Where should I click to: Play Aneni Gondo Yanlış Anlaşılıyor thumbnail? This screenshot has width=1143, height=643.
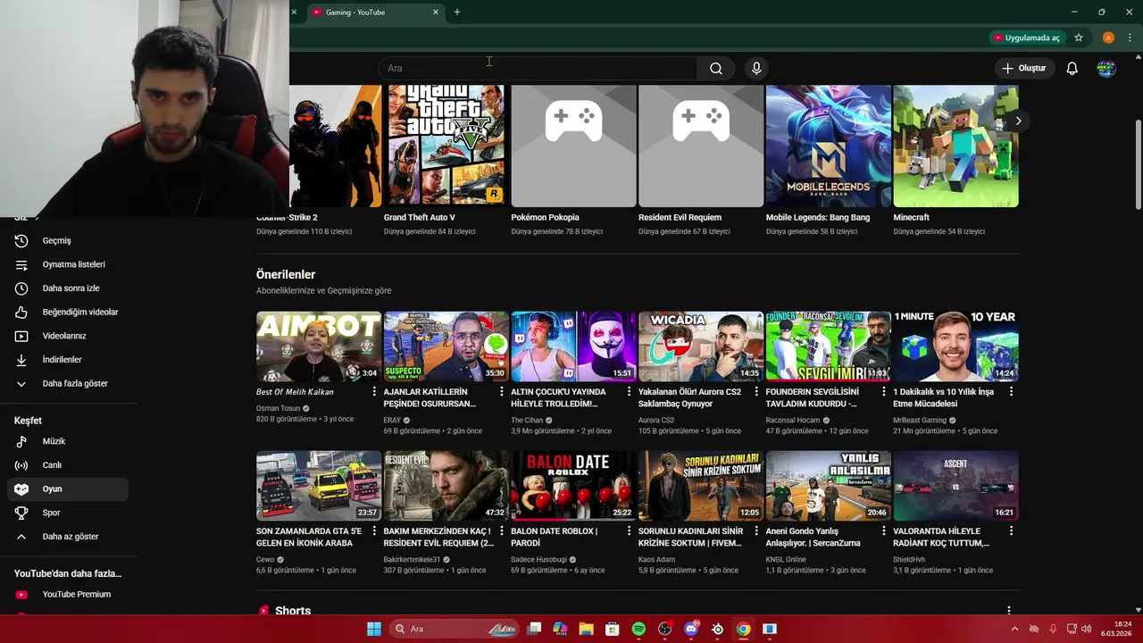pos(829,486)
